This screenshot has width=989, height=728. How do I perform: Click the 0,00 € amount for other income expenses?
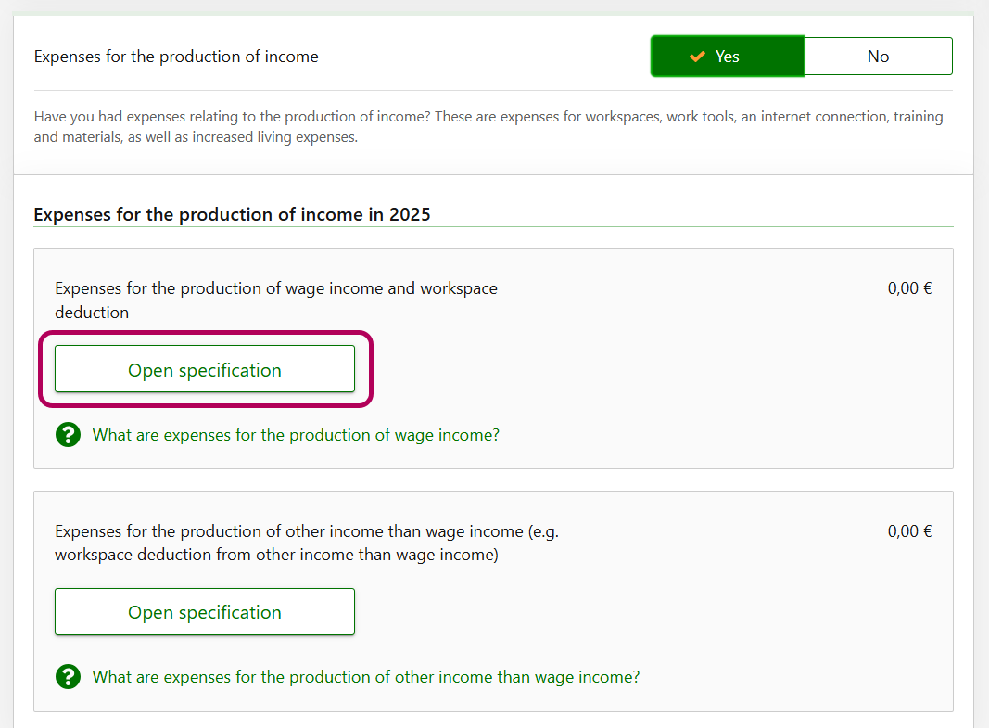(x=909, y=531)
